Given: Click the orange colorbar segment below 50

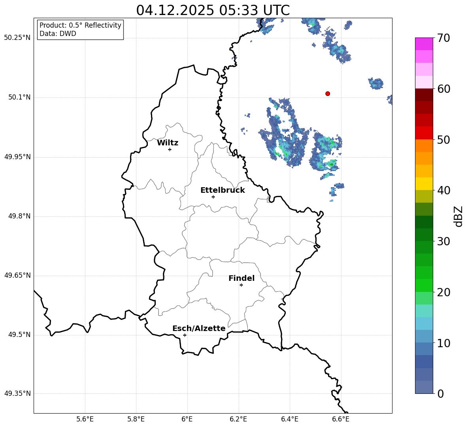Looking at the screenshot, I should pos(424,145).
